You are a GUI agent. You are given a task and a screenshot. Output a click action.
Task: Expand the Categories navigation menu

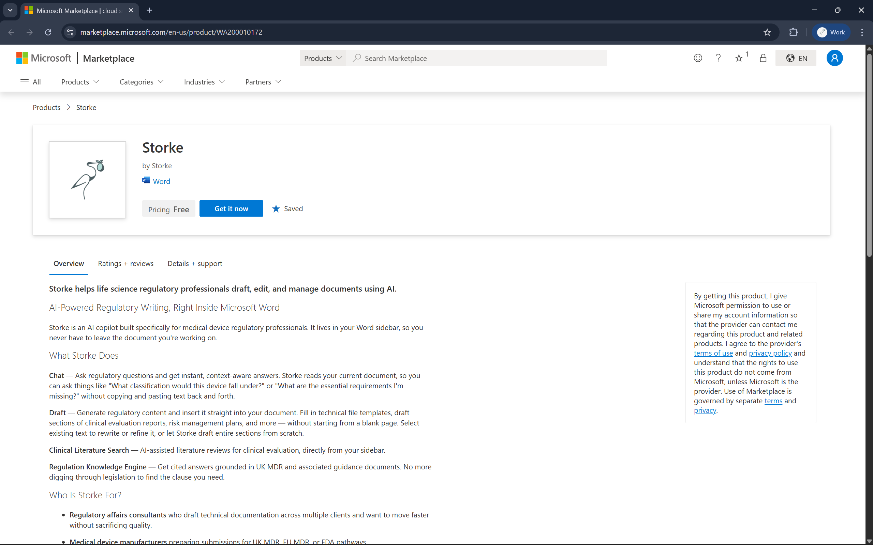coord(142,82)
